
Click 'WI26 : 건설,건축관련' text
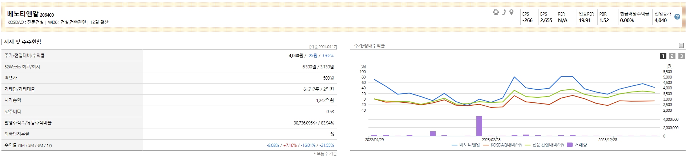[x=67, y=22]
